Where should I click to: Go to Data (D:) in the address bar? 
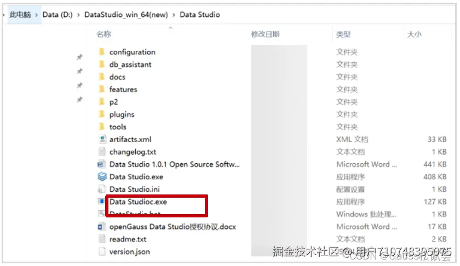[x=58, y=15]
